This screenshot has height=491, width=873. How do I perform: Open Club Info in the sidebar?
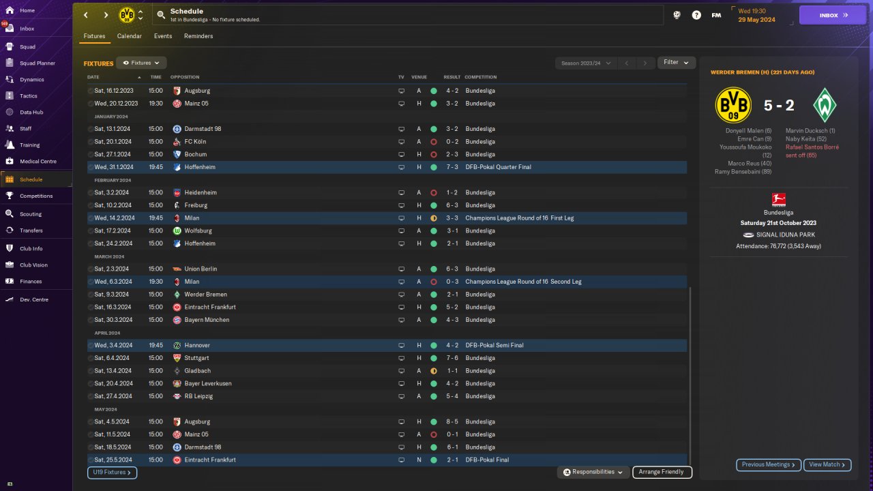point(31,248)
